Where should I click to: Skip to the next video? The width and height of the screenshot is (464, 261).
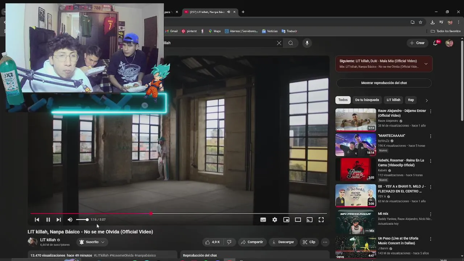pos(59,220)
